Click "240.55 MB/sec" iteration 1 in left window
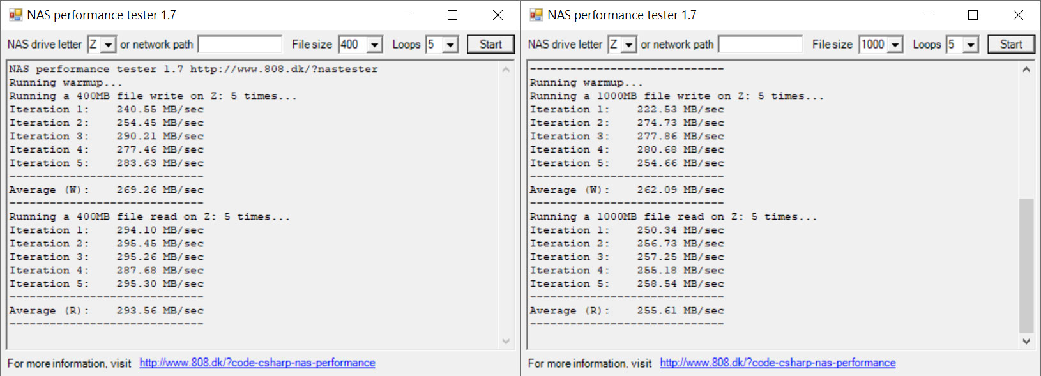Screen dimensions: 1041x376 [x=160, y=109]
